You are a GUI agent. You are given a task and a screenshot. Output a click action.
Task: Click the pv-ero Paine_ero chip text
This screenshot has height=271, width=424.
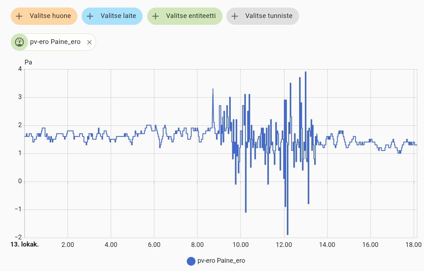point(55,42)
